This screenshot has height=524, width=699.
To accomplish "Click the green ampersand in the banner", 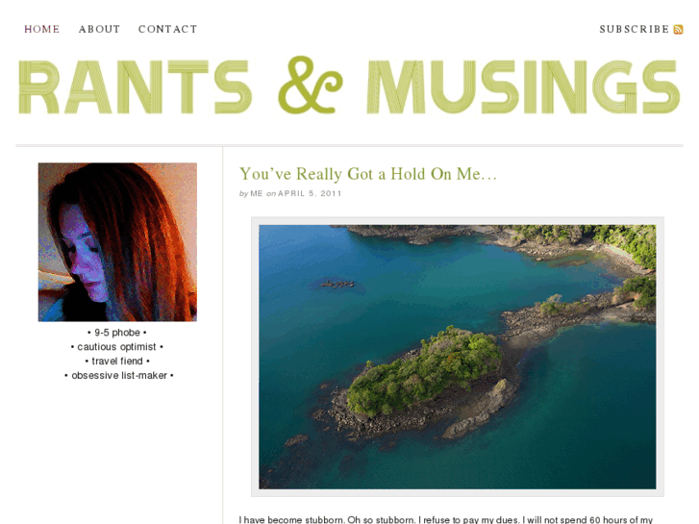I will [x=311, y=85].
